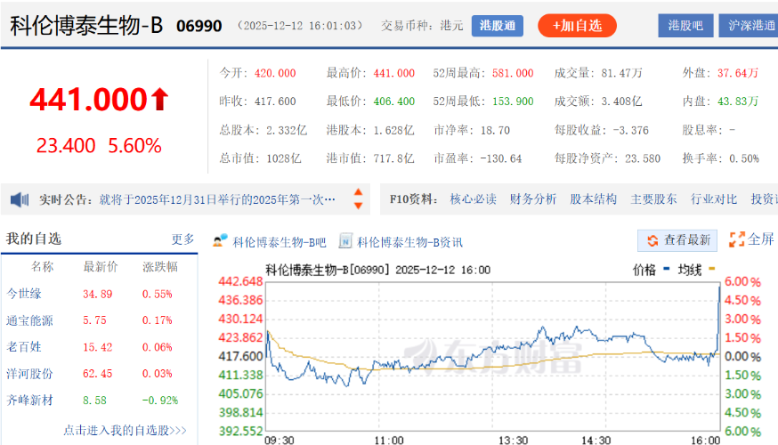Open 主要股东 F10 tab
The width and height of the screenshot is (778, 445).
653,199
